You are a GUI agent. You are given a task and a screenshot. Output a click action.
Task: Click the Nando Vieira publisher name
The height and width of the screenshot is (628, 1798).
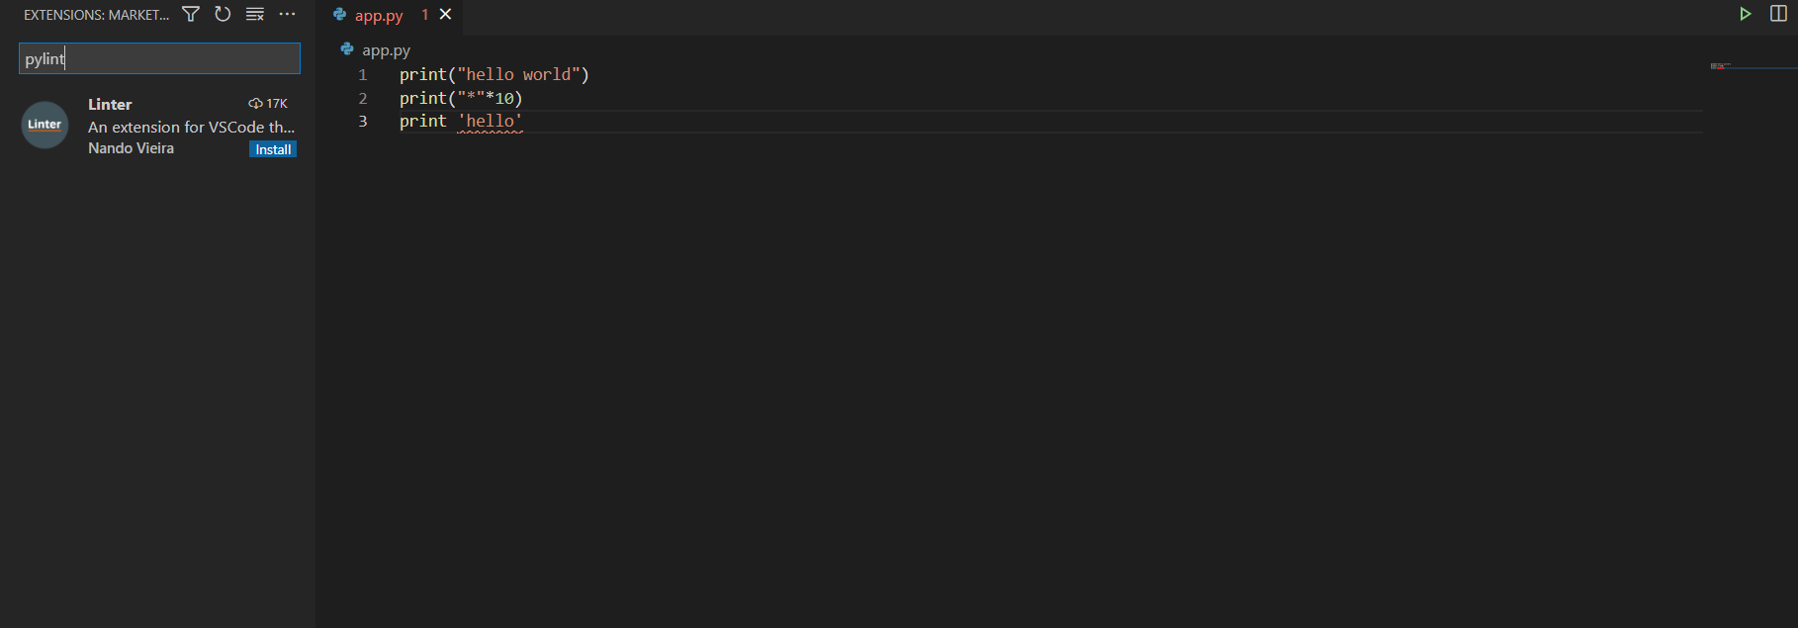pyautogui.click(x=131, y=148)
